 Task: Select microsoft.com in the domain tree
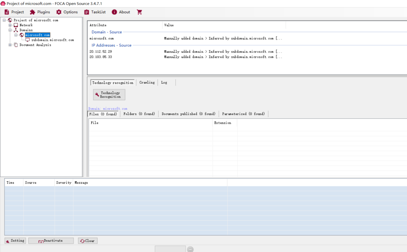(x=37, y=35)
